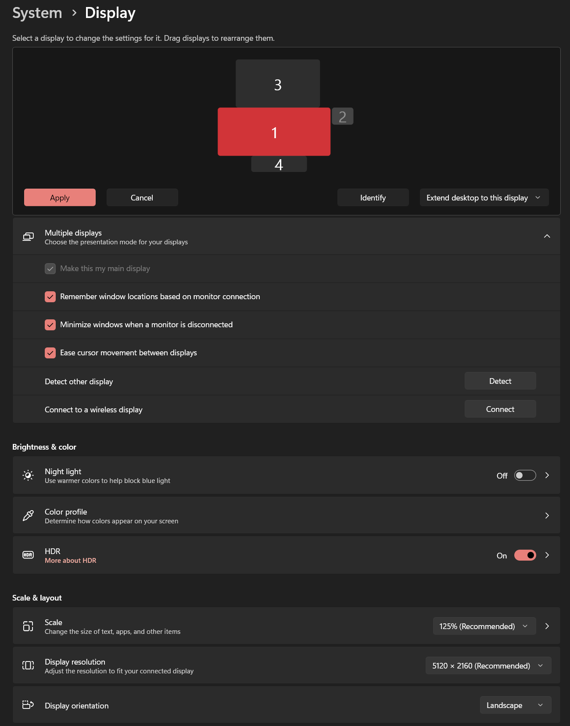Select display 3 in arrangement
Image resolution: width=570 pixels, height=726 pixels.
(x=278, y=83)
